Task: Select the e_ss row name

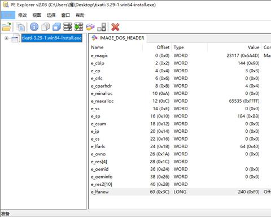Action: point(95,108)
